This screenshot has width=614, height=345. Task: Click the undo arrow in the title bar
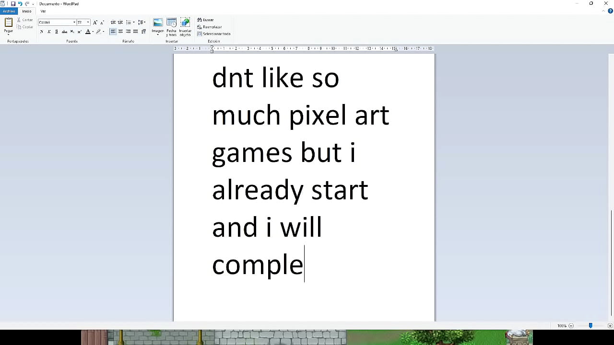point(20,4)
